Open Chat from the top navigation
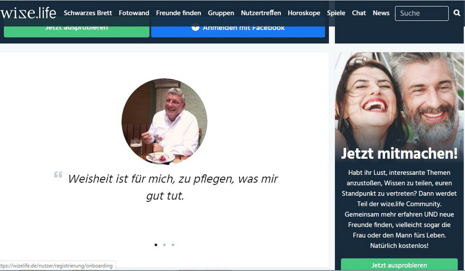 (359, 13)
